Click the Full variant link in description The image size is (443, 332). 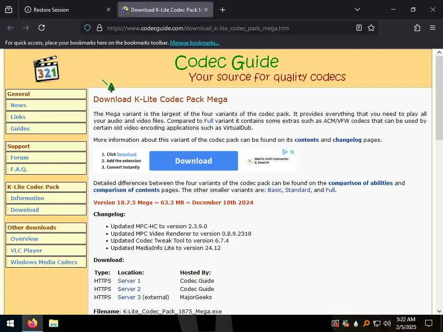209,121
